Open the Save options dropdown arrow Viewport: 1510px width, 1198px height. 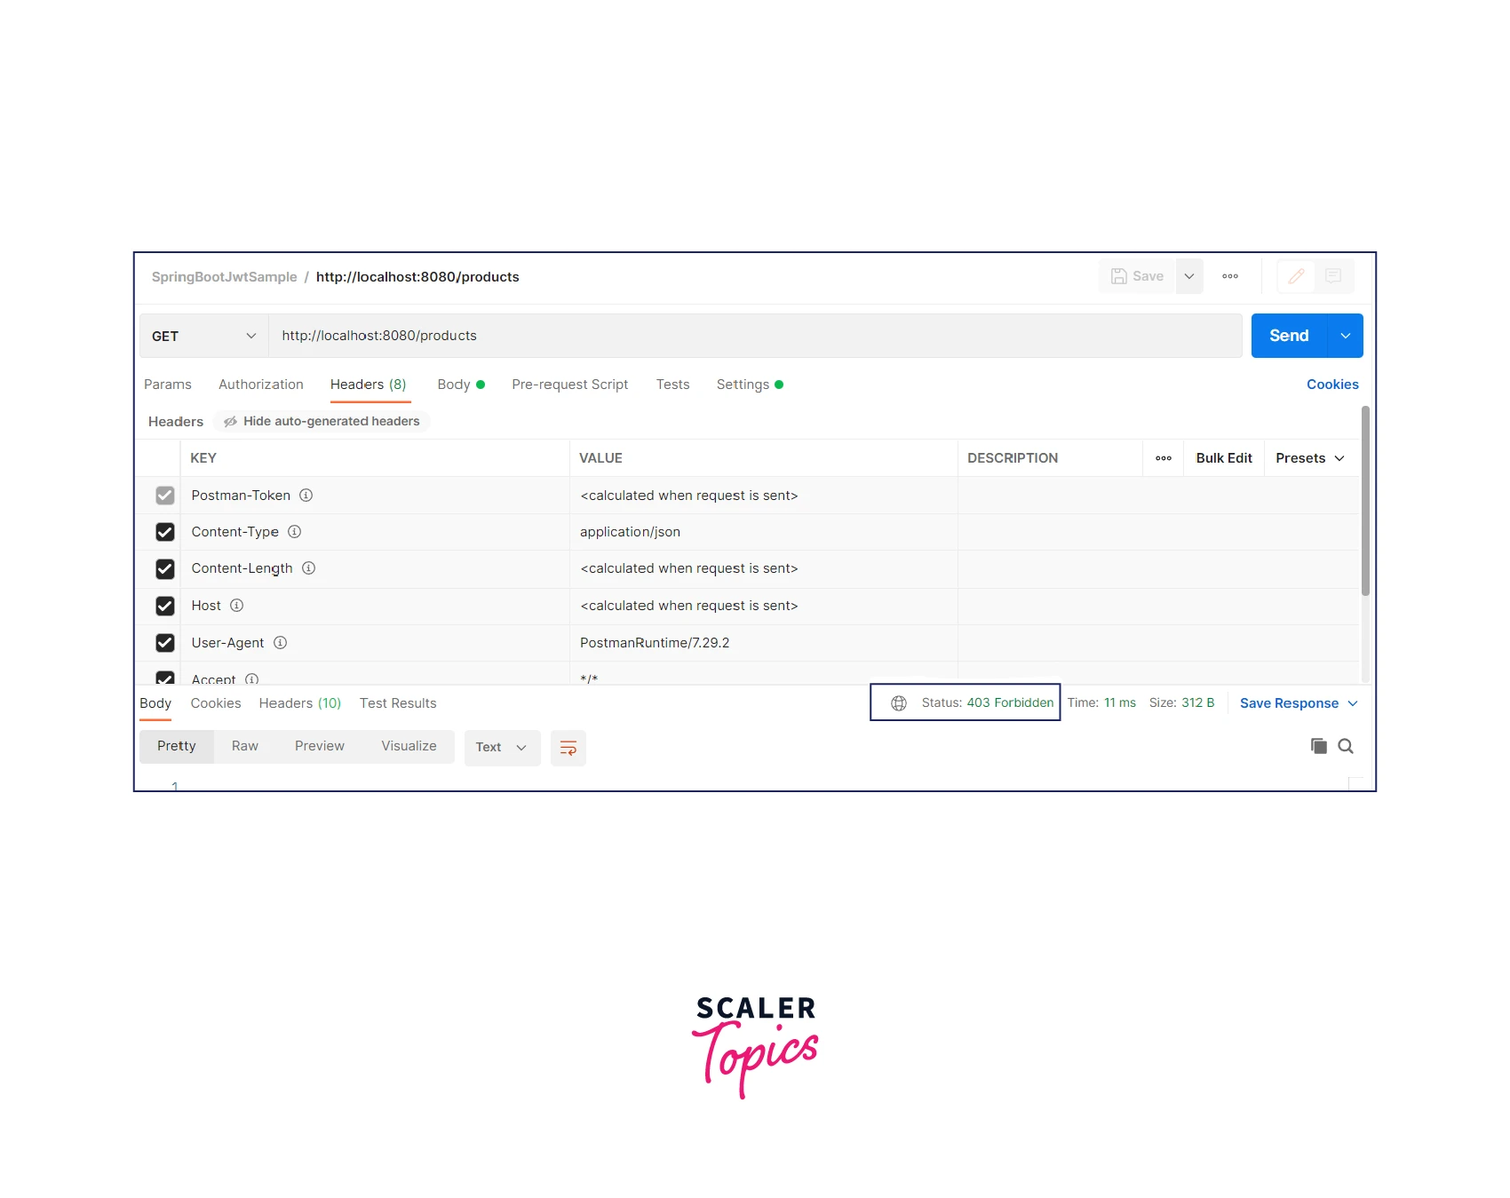1189,276
